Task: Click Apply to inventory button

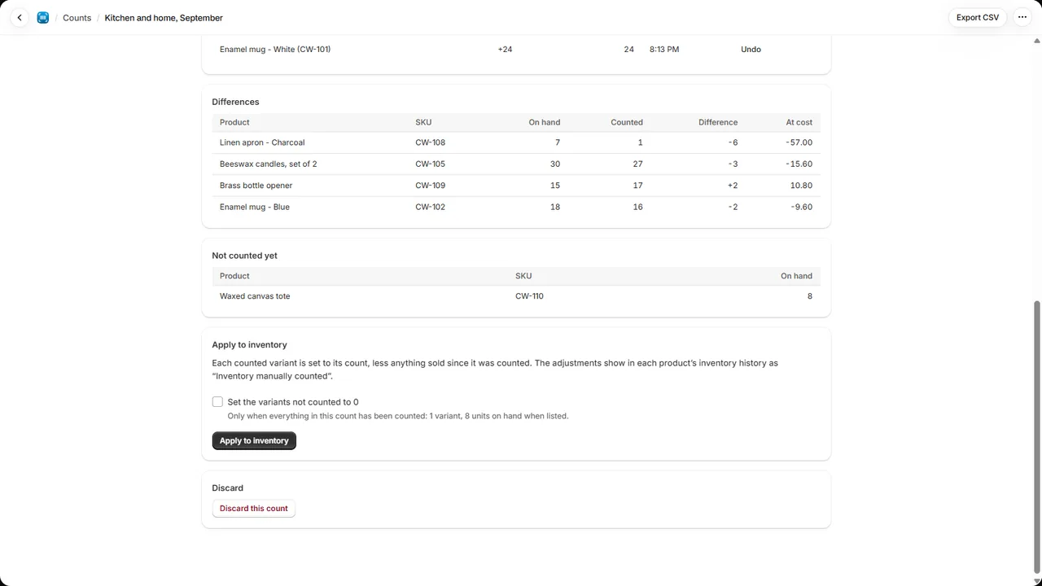Action: click(254, 440)
